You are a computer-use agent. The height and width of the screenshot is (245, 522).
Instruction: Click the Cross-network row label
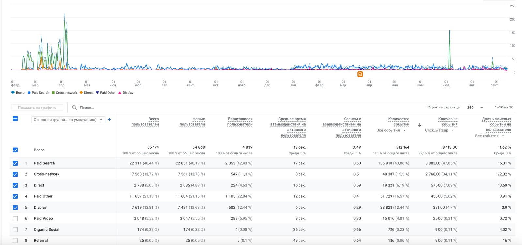[x=47, y=174]
